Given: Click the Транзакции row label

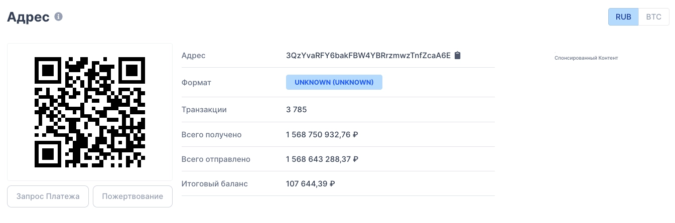Looking at the screenshot, I should pos(204,110).
